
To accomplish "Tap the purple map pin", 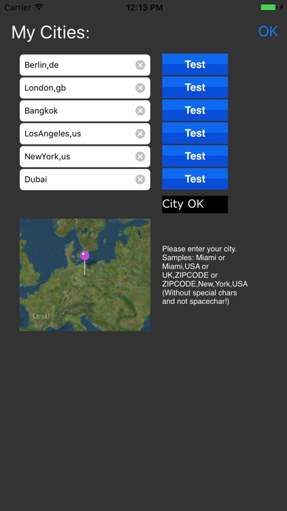I will point(84,255).
